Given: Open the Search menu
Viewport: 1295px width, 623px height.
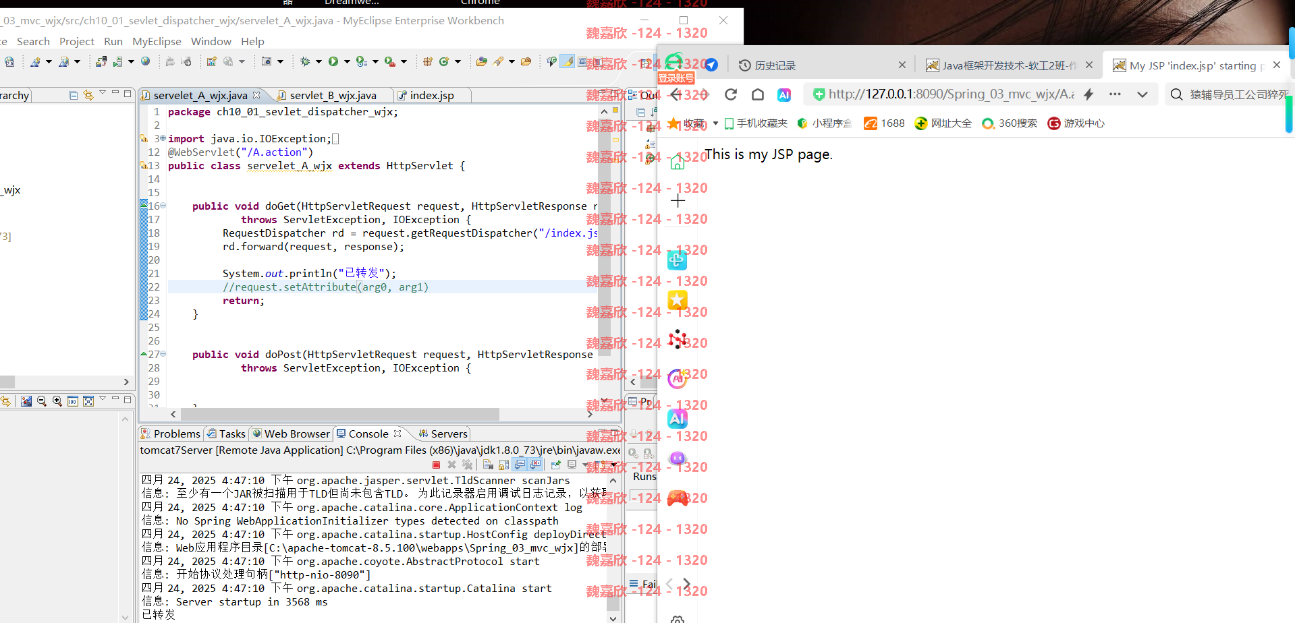Looking at the screenshot, I should [33, 41].
